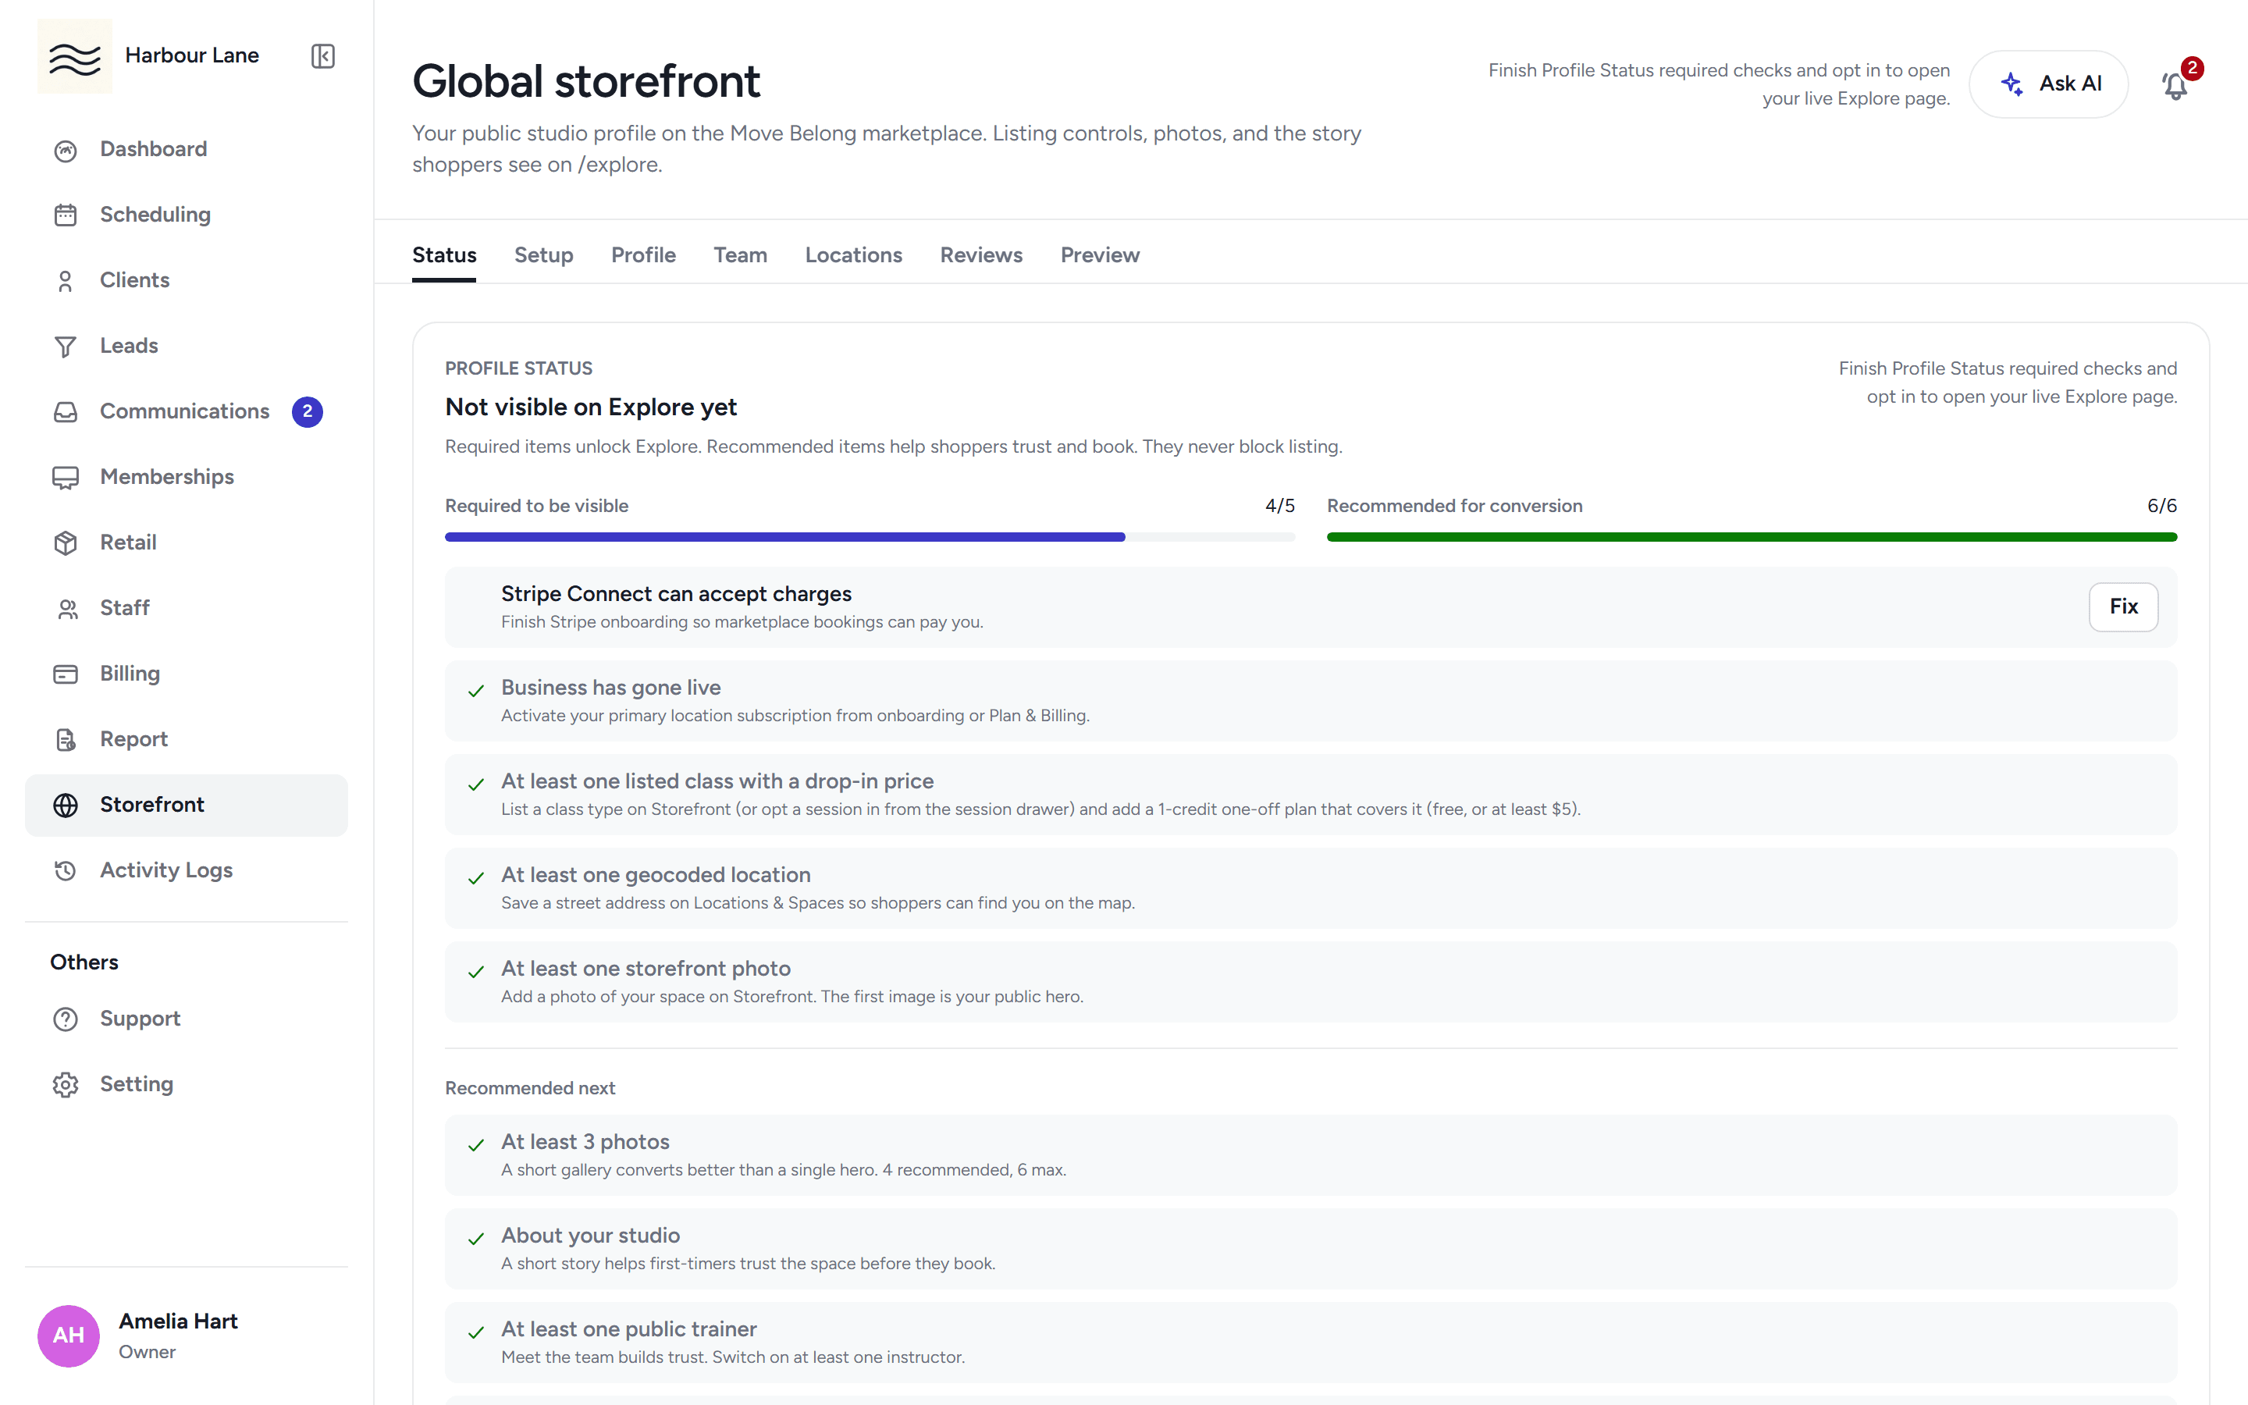
Task: Click the Report document icon
Action: coord(65,740)
